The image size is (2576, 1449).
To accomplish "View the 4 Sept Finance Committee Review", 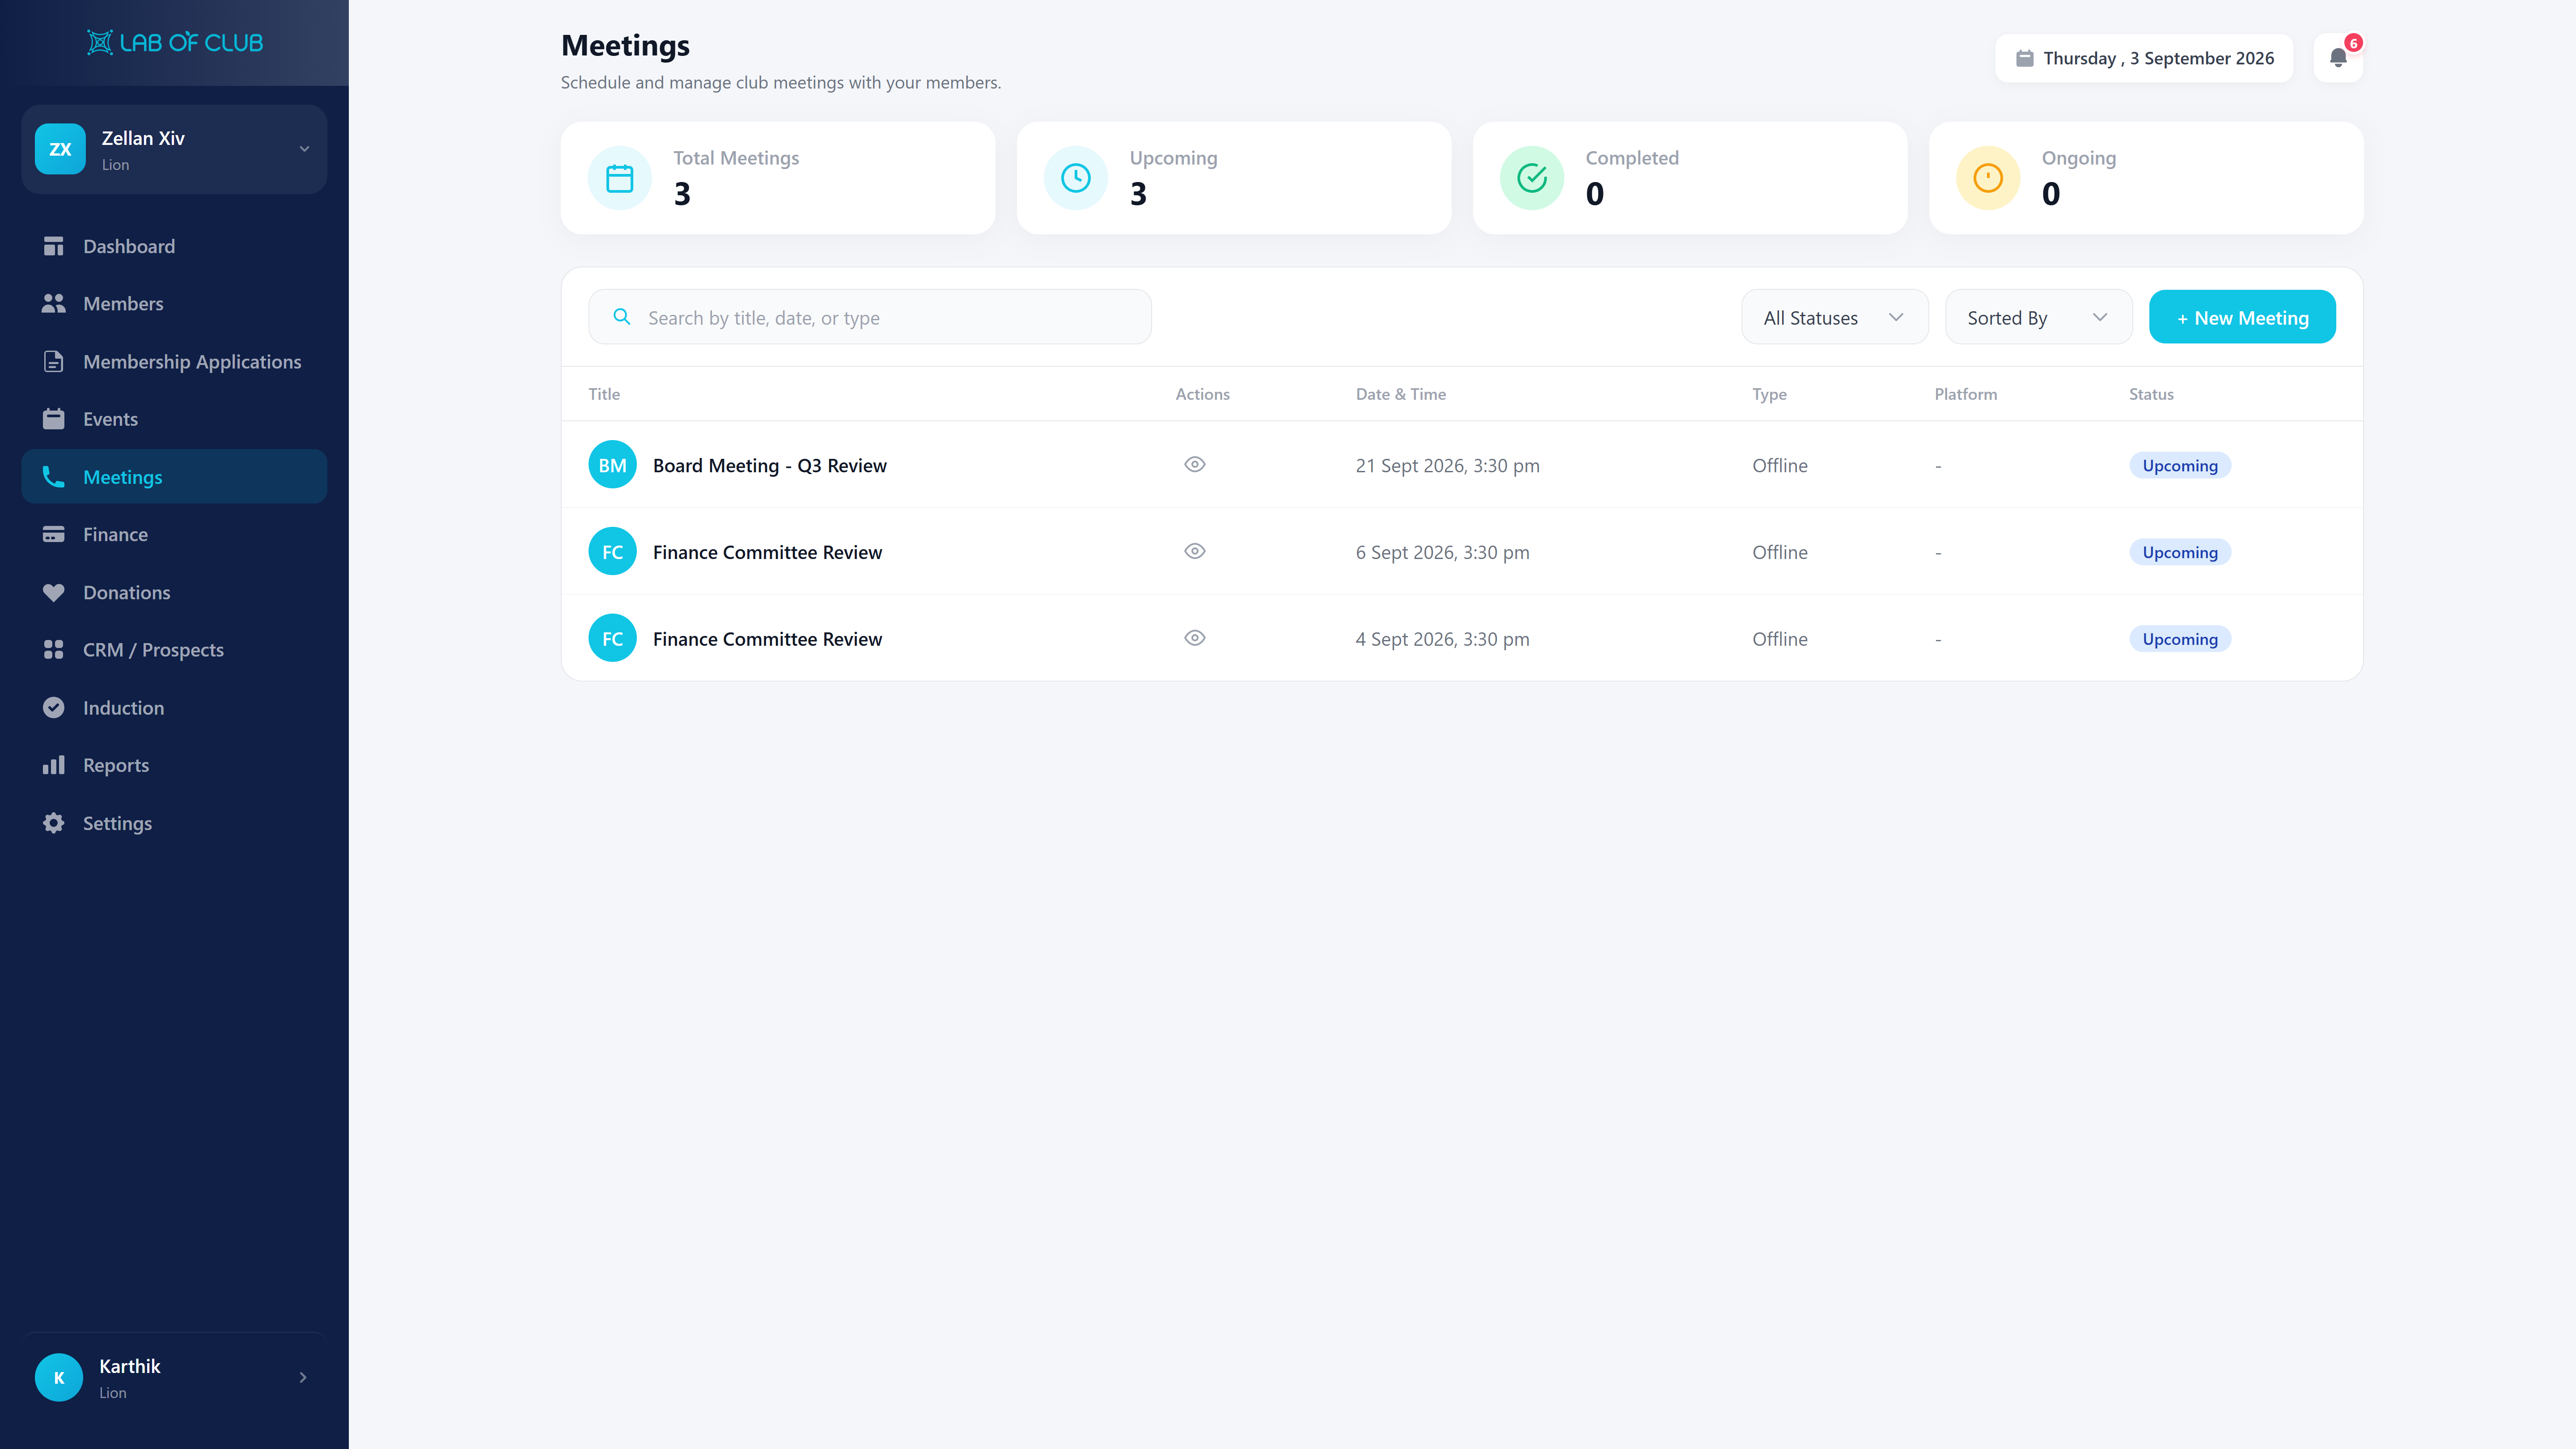I will pyautogui.click(x=1194, y=638).
